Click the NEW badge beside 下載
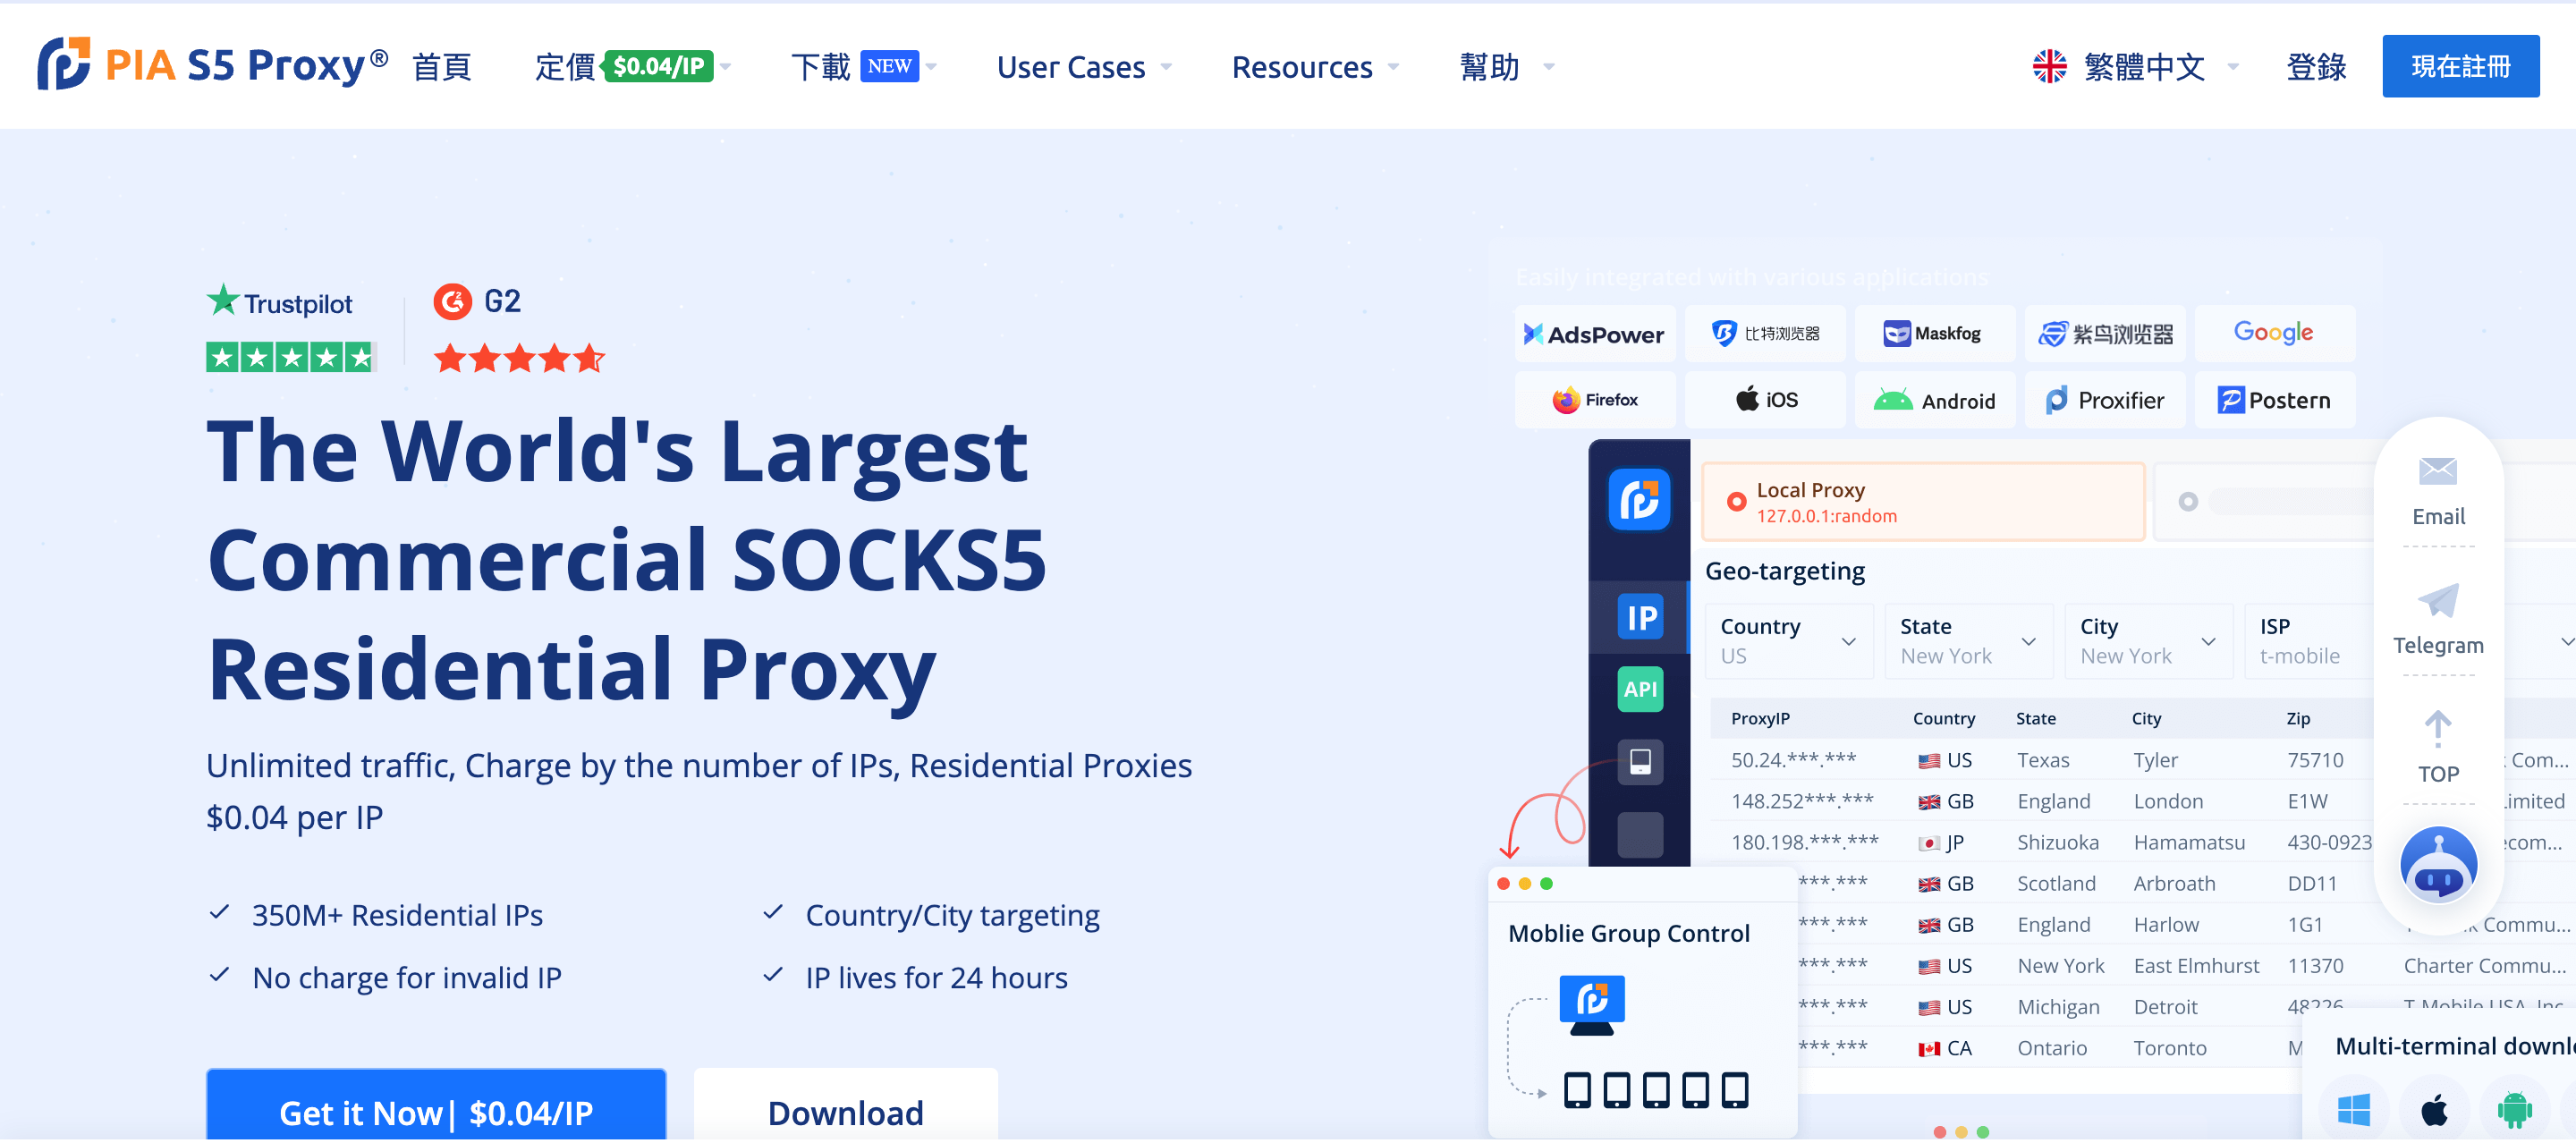This screenshot has width=2576, height=1143. click(x=889, y=66)
